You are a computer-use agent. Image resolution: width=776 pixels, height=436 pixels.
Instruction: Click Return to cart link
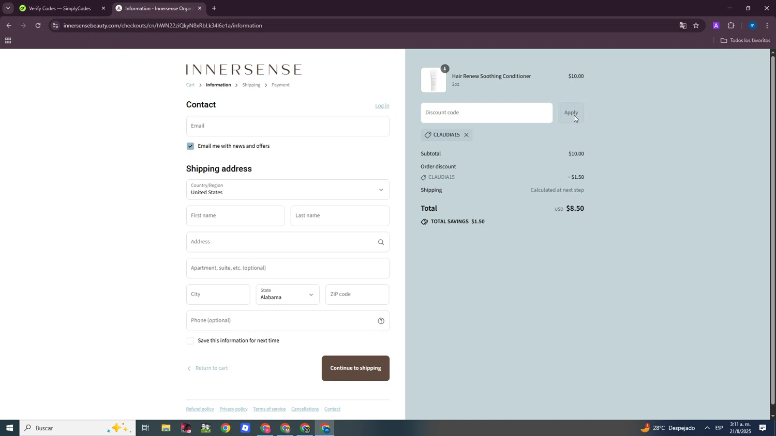point(207,368)
